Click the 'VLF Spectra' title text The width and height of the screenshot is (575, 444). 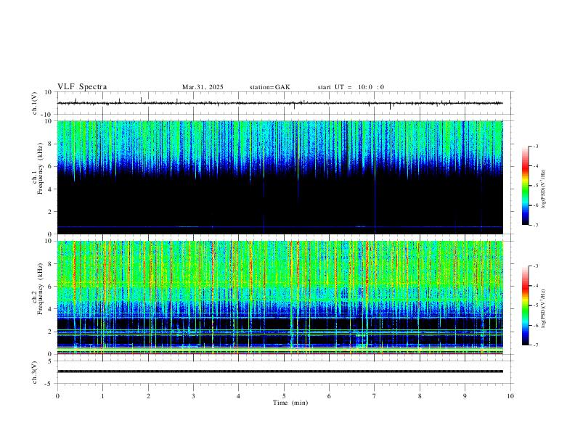coord(82,87)
